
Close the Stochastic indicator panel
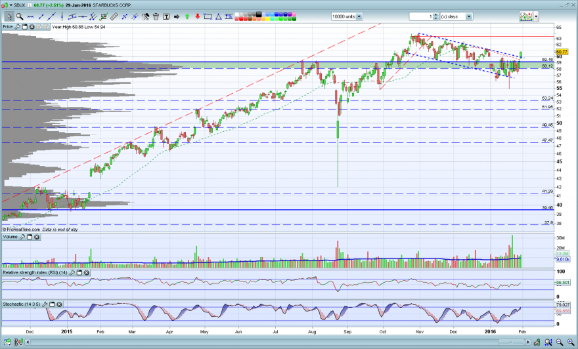click(x=59, y=304)
